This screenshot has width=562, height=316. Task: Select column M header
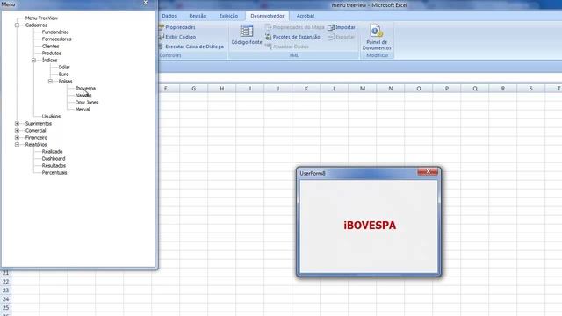(x=363, y=89)
